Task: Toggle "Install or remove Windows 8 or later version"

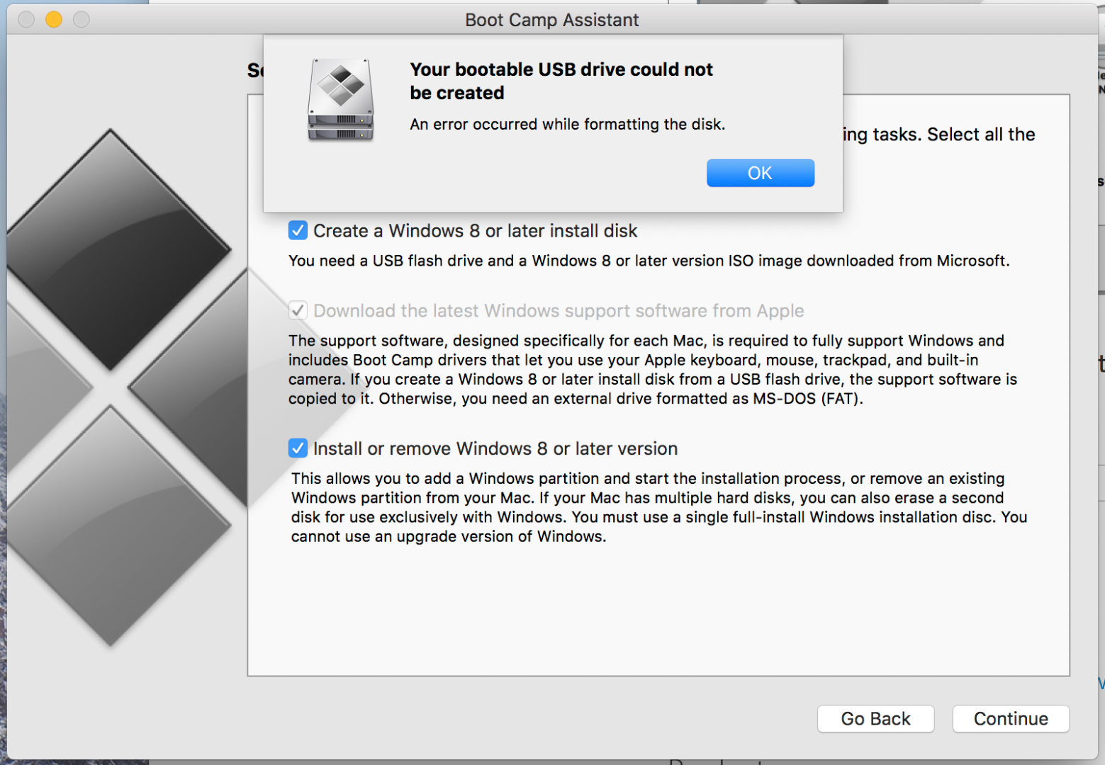Action: [297, 448]
